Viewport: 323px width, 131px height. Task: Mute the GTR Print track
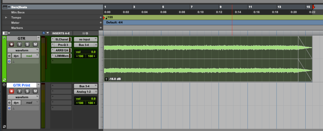coord(35,91)
